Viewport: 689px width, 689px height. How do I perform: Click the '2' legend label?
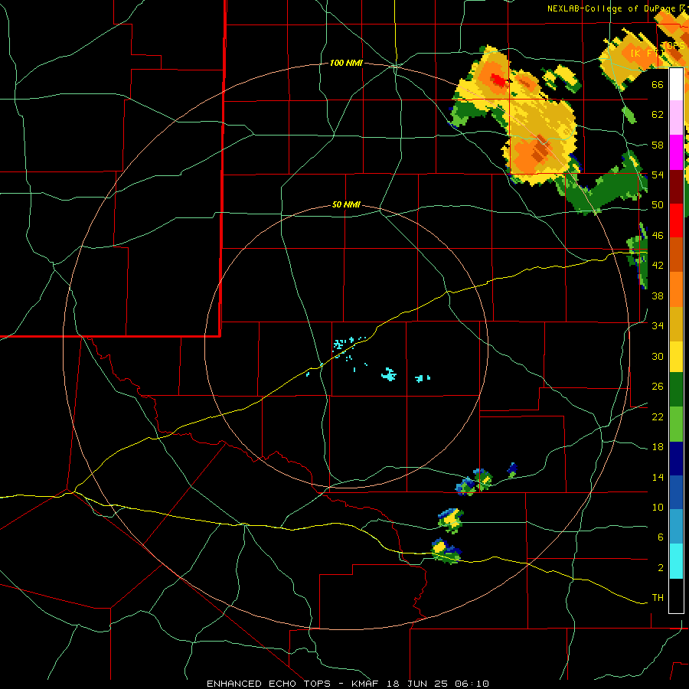coord(660,567)
